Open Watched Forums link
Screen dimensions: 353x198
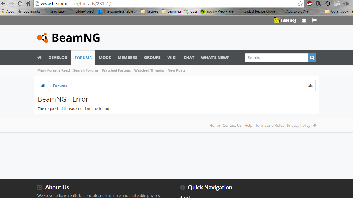click(116, 70)
